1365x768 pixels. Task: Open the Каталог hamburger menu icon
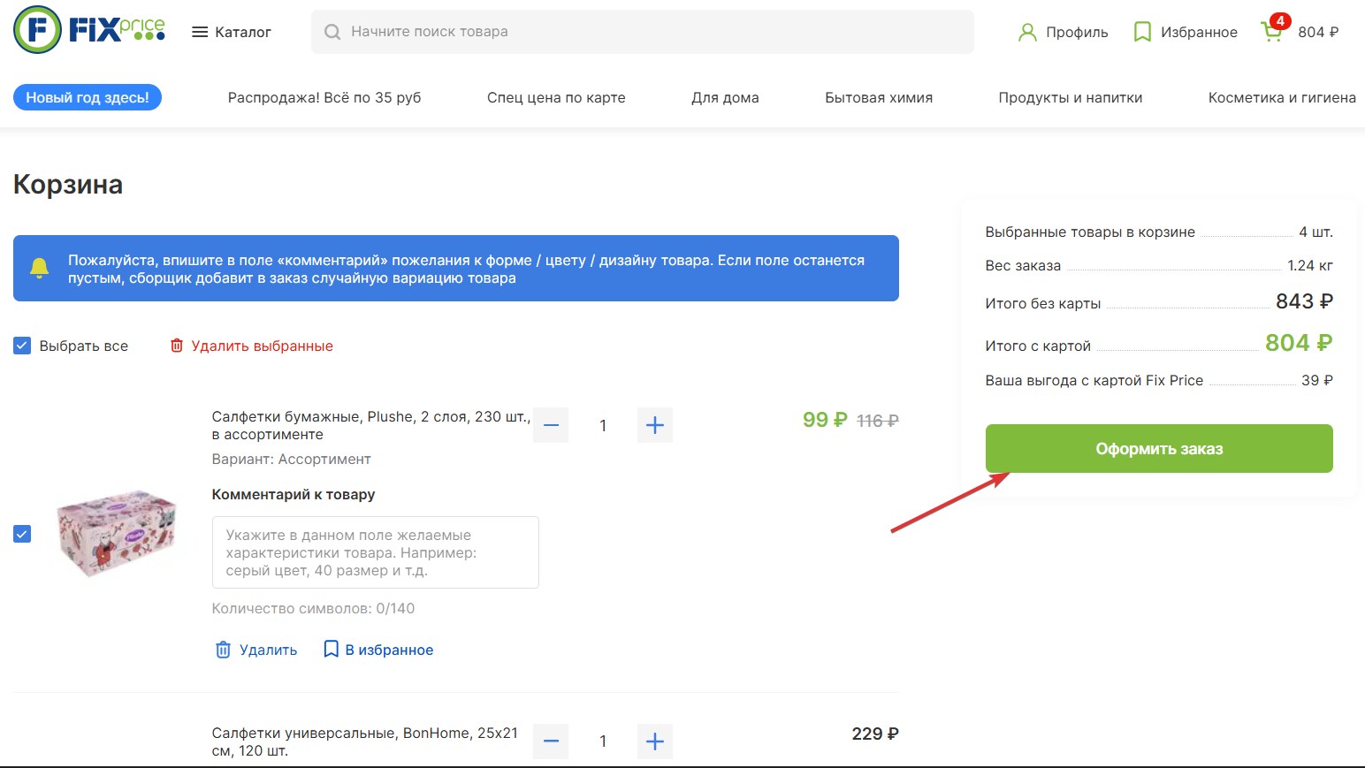pyautogui.click(x=199, y=31)
